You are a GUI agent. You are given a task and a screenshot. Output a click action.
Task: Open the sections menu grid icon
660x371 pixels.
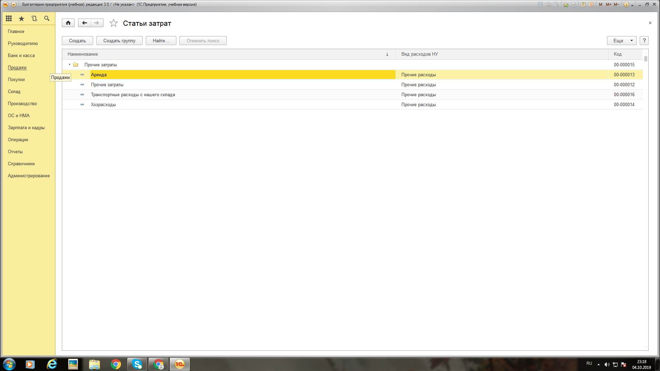point(9,19)
